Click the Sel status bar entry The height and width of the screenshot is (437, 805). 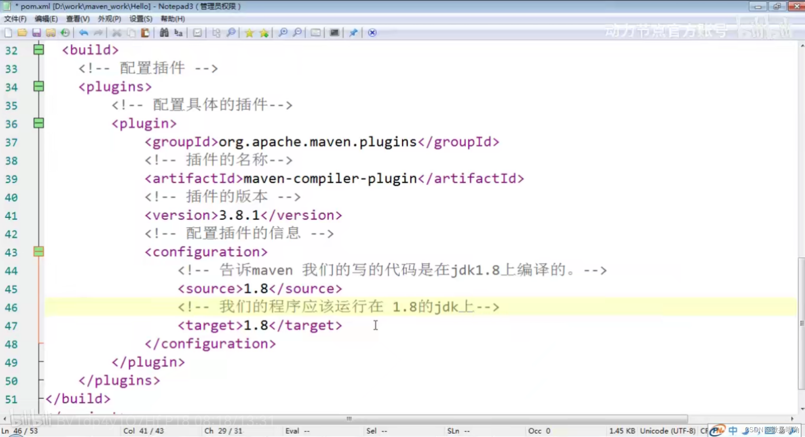pyautogui.click(x=376, y=431)
